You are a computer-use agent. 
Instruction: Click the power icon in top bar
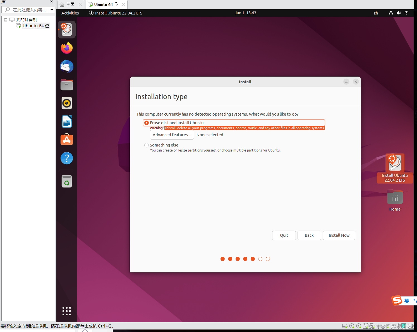coord(406,13)
